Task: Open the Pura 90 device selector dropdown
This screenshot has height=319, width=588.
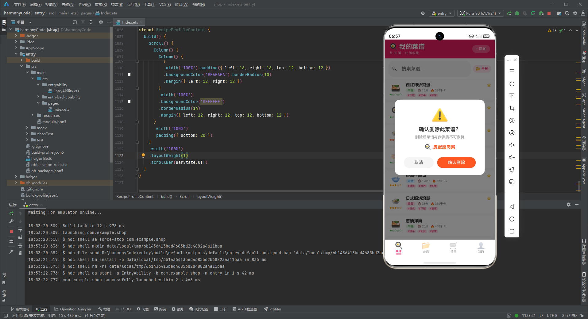Action: pos(480,13)
